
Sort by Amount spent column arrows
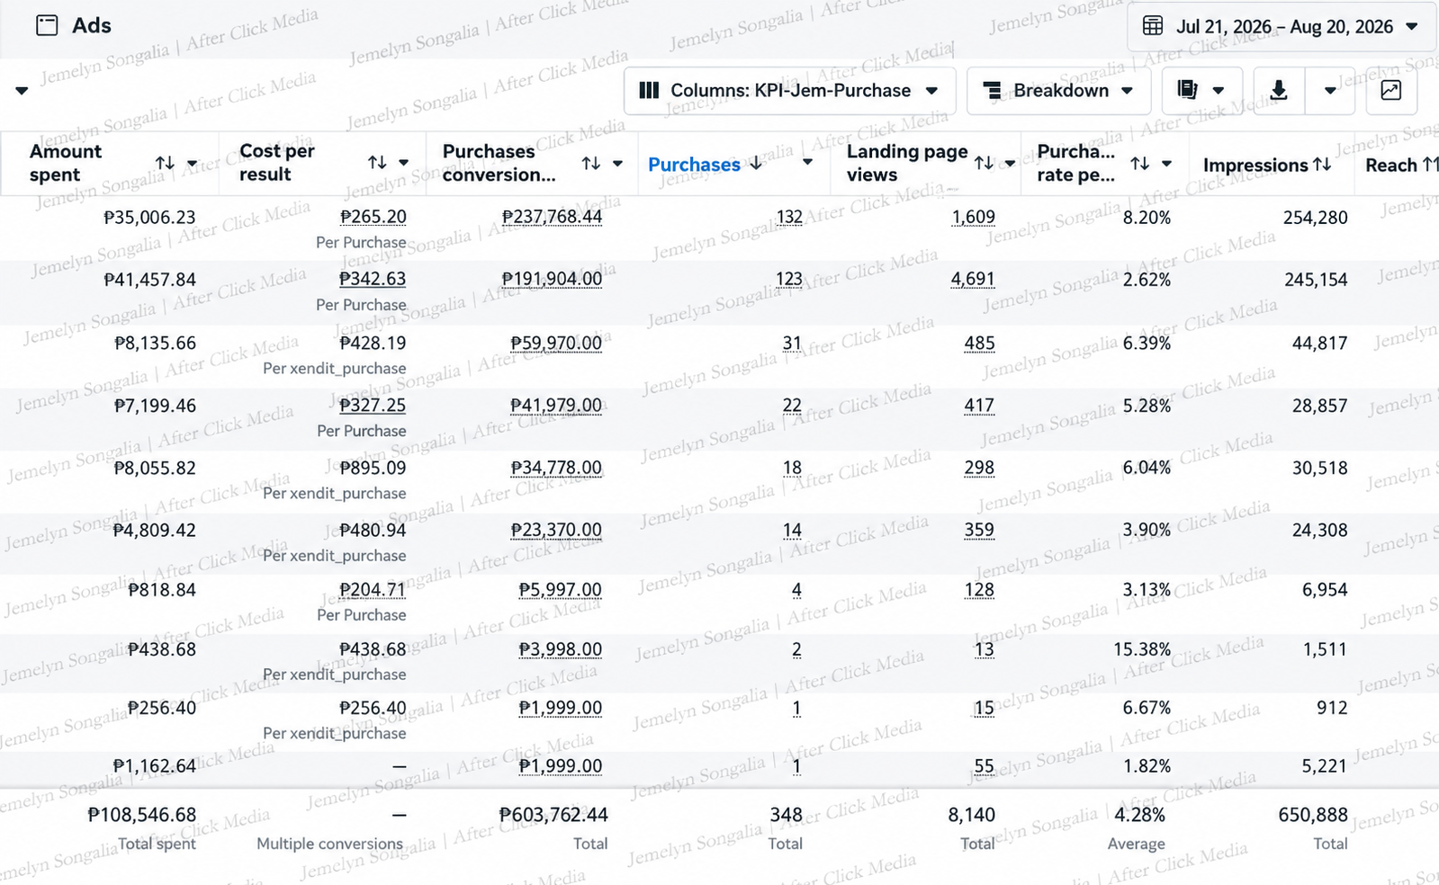165,163
